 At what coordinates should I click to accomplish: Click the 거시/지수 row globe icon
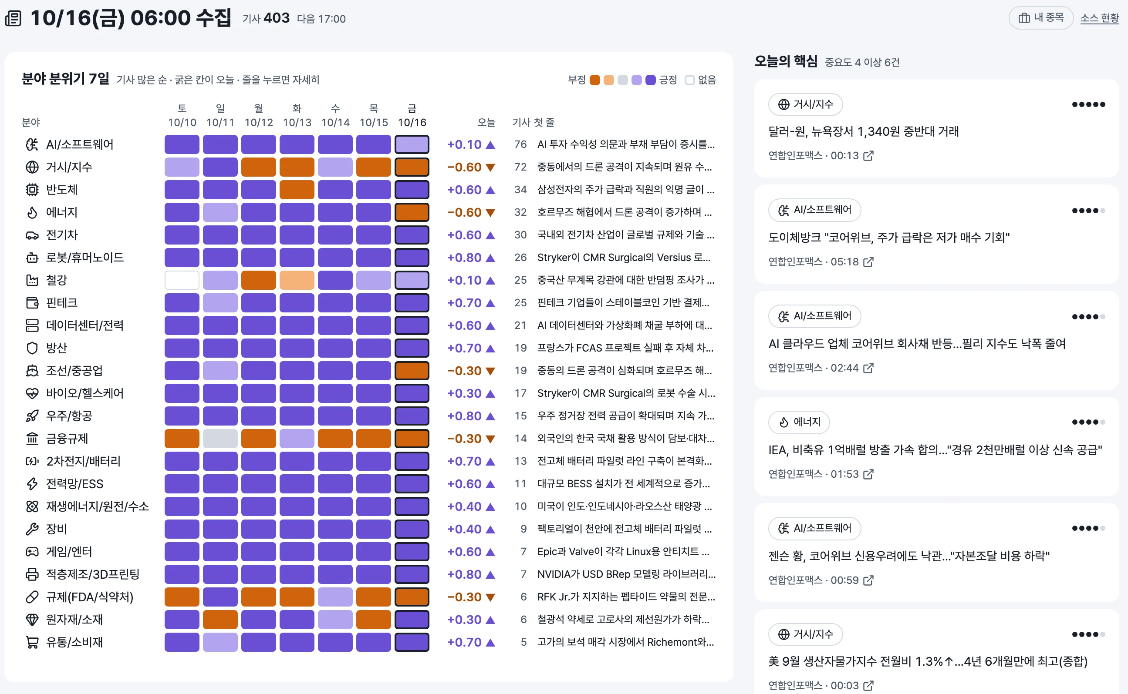coord(32,167)
